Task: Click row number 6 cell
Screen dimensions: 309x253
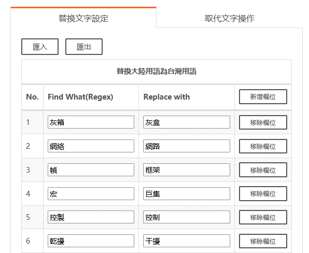Action: pos(32,241)
